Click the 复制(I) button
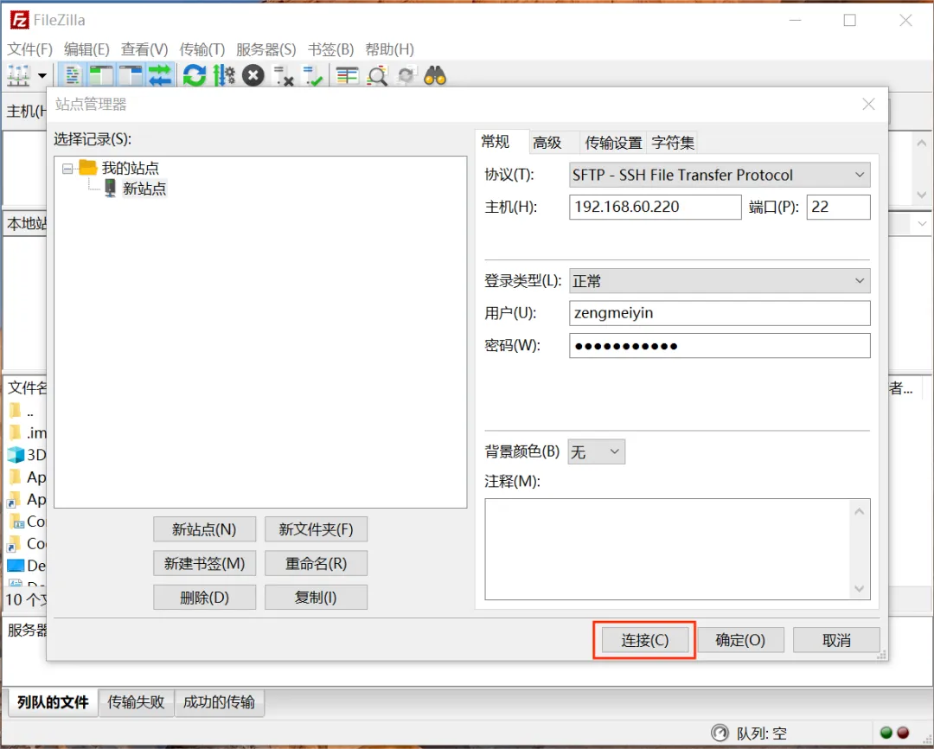 pyautogui.click(x=316, y=597)
